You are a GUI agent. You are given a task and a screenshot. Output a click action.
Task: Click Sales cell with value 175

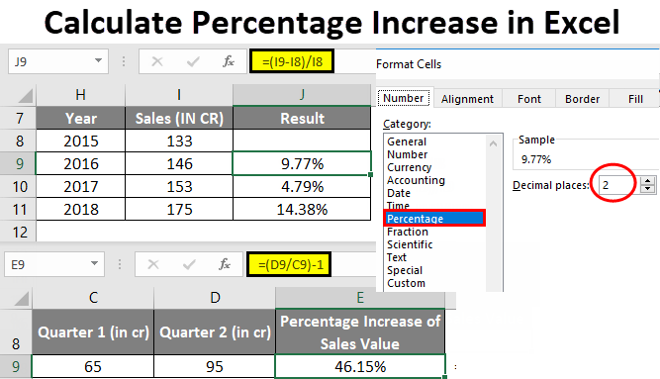pyautogui.click(x=179, y=210)
